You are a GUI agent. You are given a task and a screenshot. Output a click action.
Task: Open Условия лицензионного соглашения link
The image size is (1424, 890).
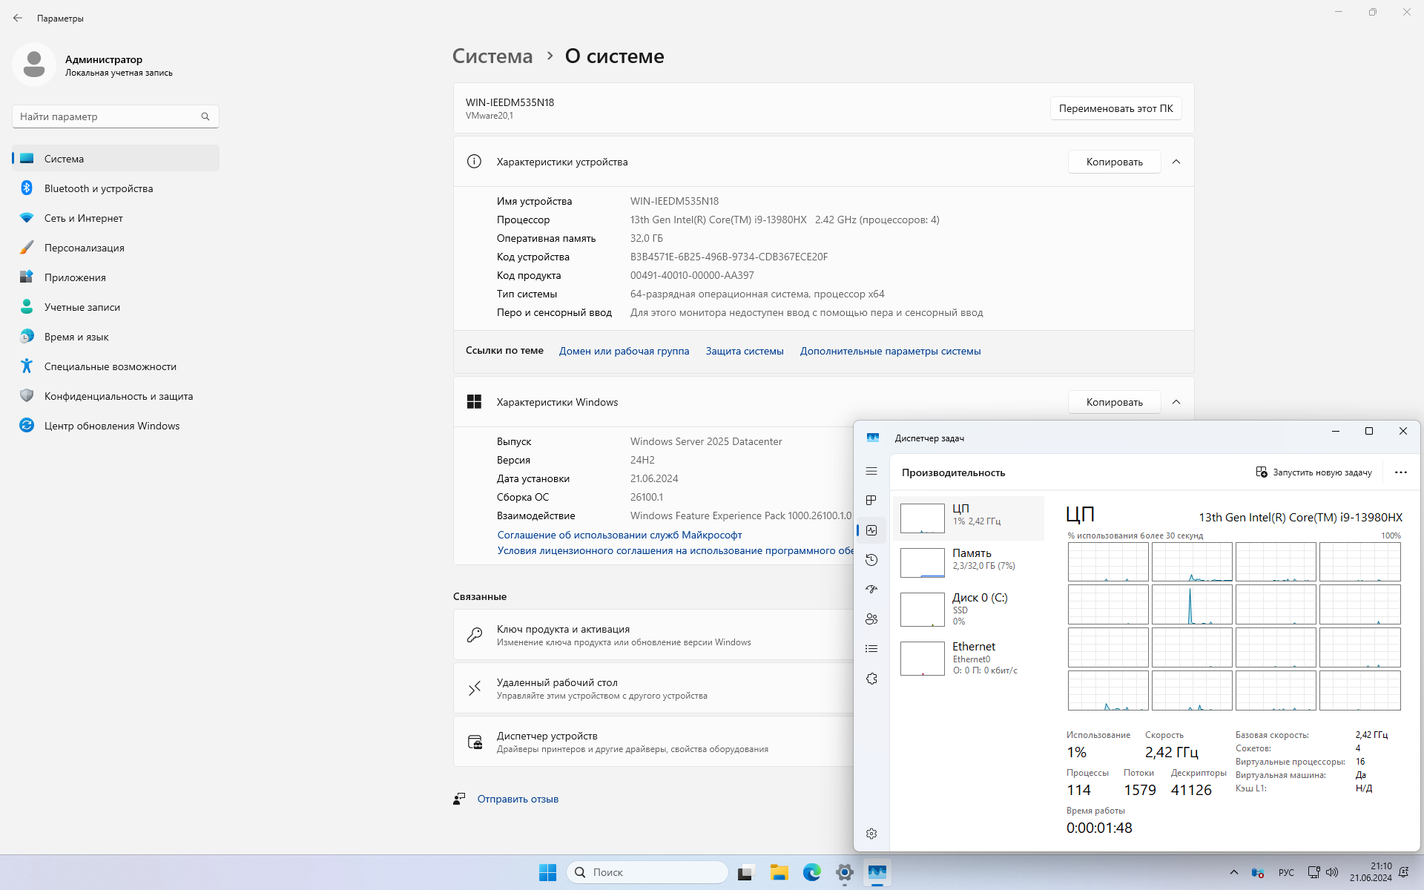click(x=676, y=550)
